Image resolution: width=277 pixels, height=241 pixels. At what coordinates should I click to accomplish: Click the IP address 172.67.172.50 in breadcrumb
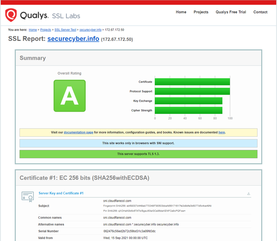coord(115,30)
